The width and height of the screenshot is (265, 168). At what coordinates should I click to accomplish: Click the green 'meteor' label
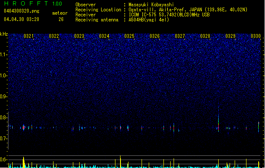coord(60,13)
